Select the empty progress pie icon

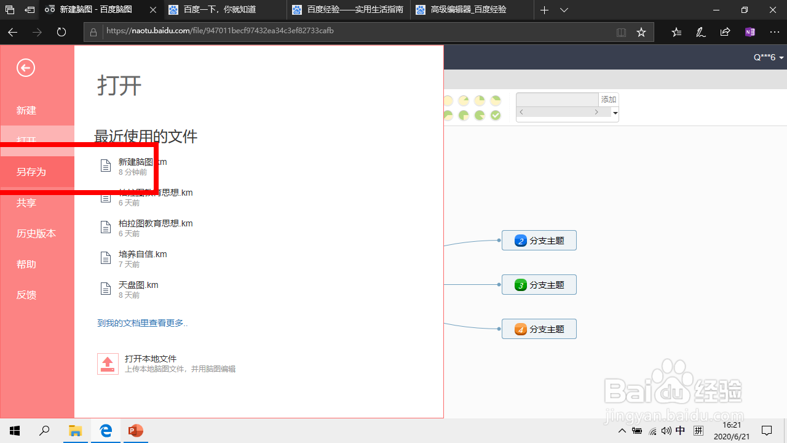click(x=448, y=100)
